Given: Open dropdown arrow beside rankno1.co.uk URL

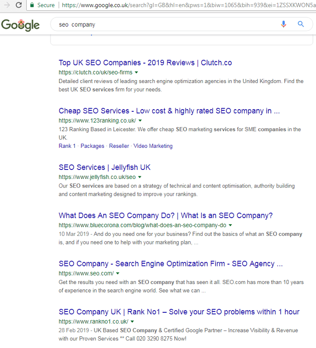Looking at the screenshot, I should (x=132, y=321).
